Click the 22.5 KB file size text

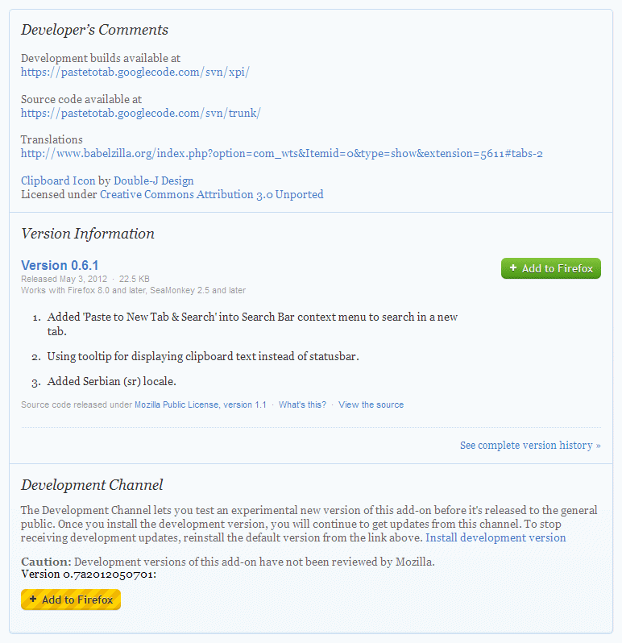(135, 280)
